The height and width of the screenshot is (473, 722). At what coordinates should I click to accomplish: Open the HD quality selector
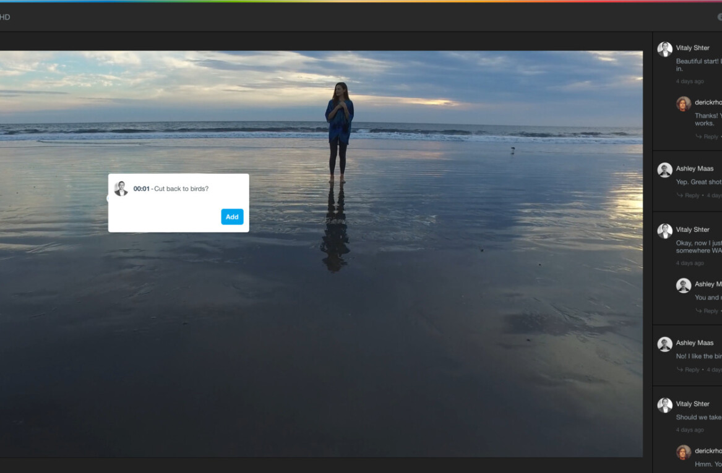click(x=6, y=17)
